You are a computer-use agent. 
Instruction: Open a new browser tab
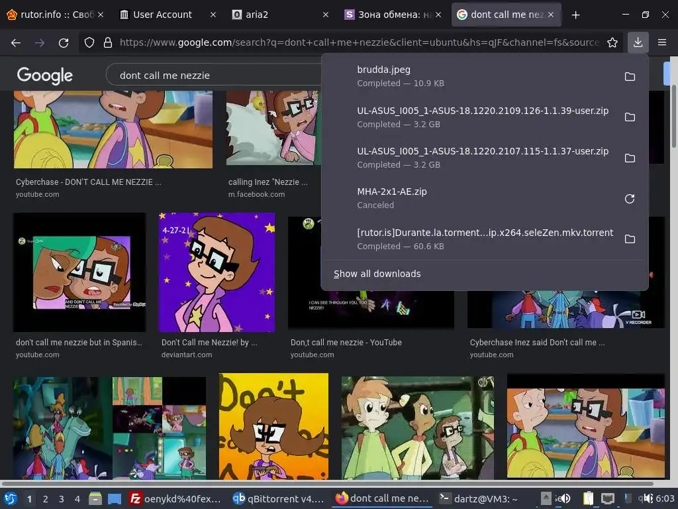(575, 15)
